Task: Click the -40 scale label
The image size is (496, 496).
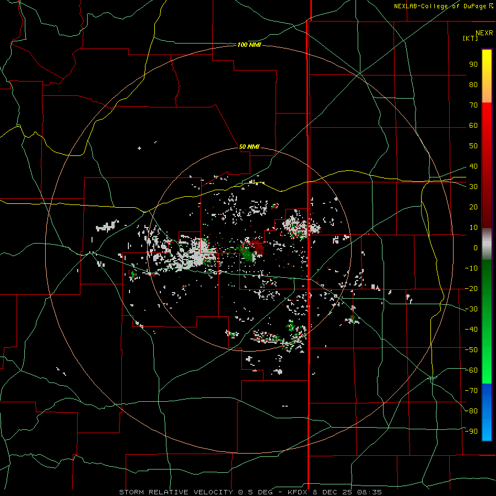Action: tap(471, 330)
